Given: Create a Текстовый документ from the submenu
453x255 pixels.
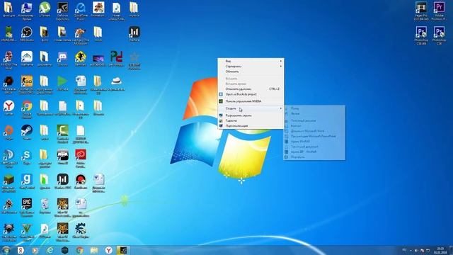Looking at the screenshot, I should [x=314, y=147].
